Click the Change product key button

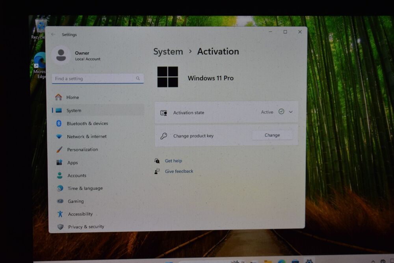click(272, 135)
